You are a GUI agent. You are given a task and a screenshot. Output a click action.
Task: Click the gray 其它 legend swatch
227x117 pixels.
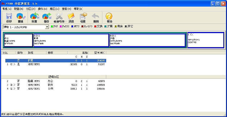click(126, 26)
